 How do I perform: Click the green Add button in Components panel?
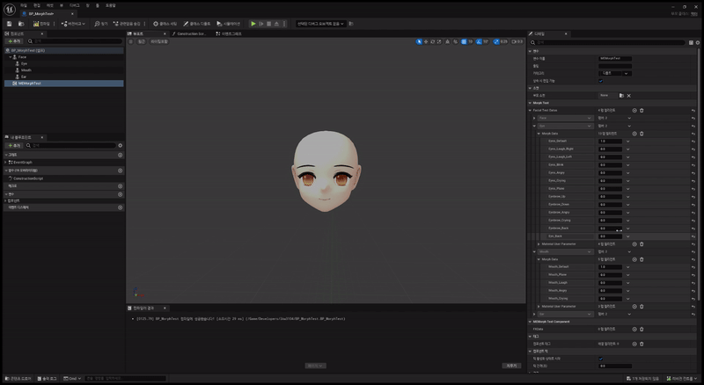14,40
